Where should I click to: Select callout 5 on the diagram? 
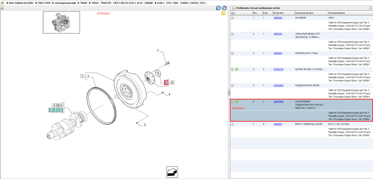[172, 83]
